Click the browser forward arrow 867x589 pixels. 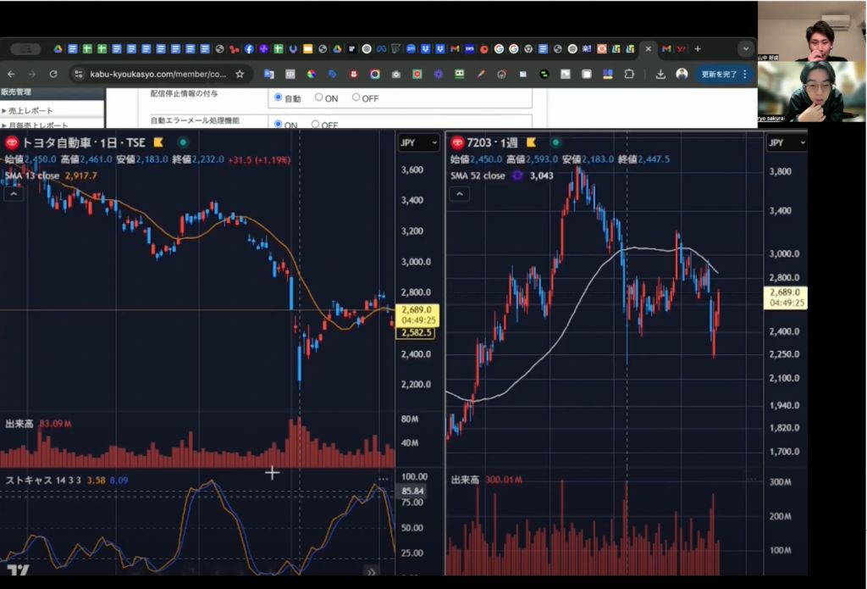coord(32,74)
